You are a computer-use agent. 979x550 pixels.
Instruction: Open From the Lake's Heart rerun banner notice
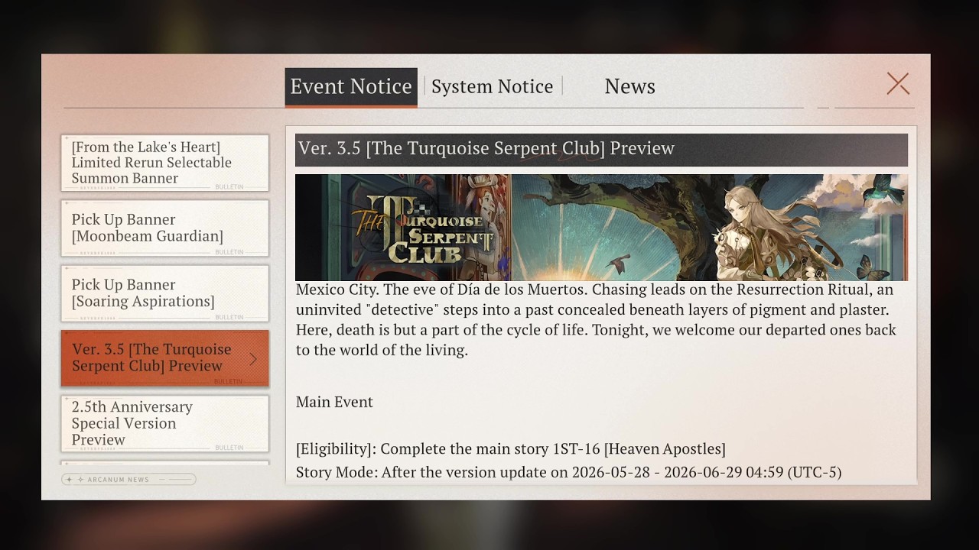coord(165,163)
